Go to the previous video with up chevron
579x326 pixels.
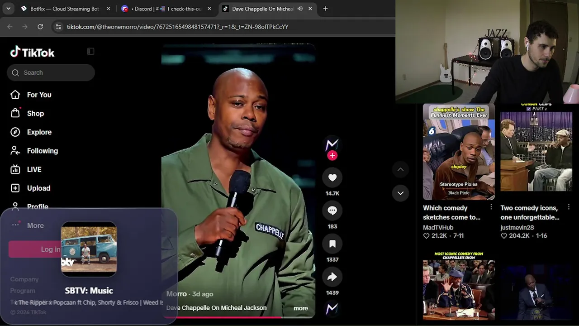[400, 169]
